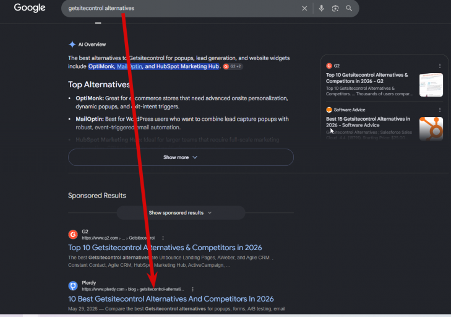Start voice search with microphone icon

pyautogui.click(x=321, y=8)
